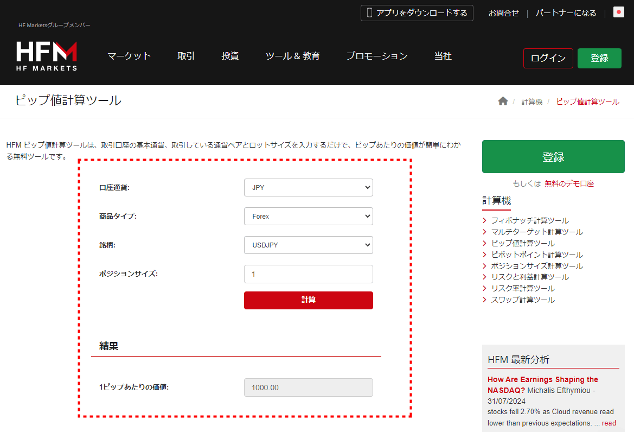Click the 計算機 sidebar heading
Screen dimensions: 634x432
tap(497, 201)
